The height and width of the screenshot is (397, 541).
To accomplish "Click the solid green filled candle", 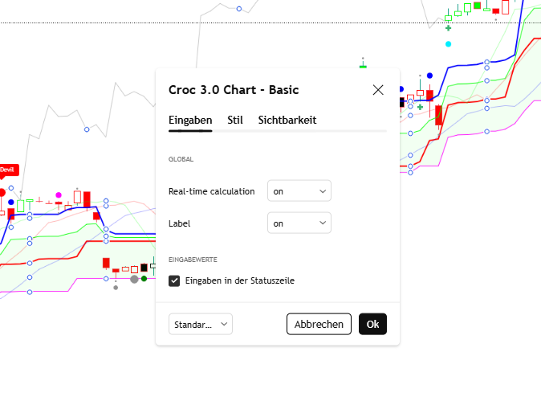I will pos(477,6).
